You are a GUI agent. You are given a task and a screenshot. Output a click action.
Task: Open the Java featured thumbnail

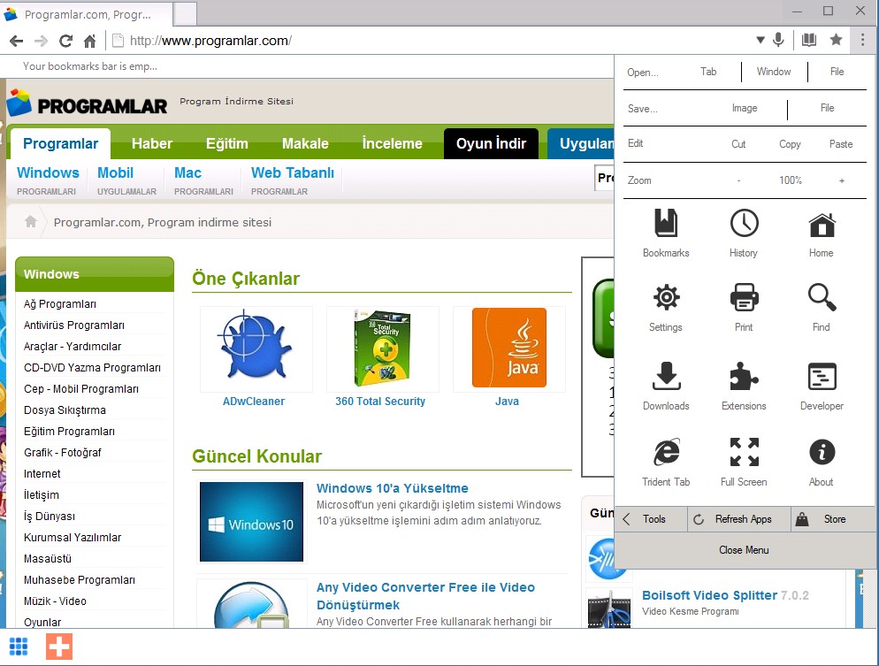(509, 348)
